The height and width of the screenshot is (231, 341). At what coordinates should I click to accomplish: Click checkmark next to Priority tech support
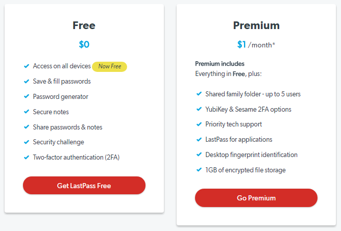(x=199, y=124)
